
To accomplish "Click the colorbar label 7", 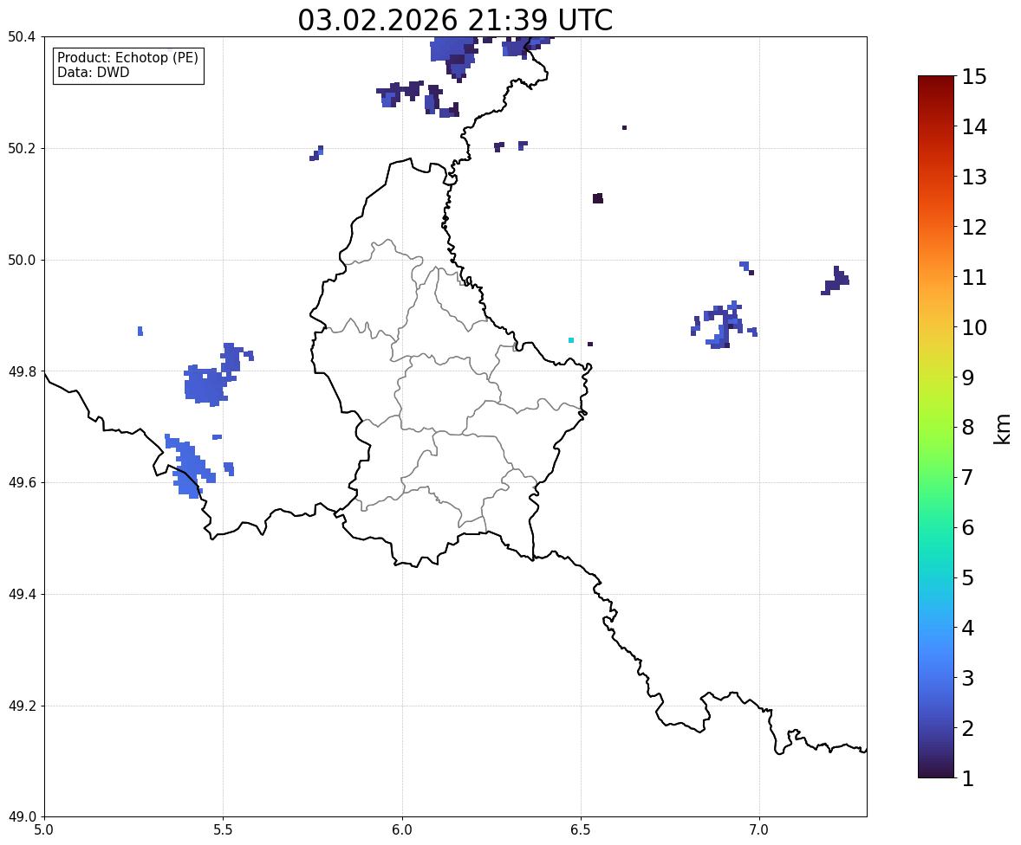I will [968, 477].
